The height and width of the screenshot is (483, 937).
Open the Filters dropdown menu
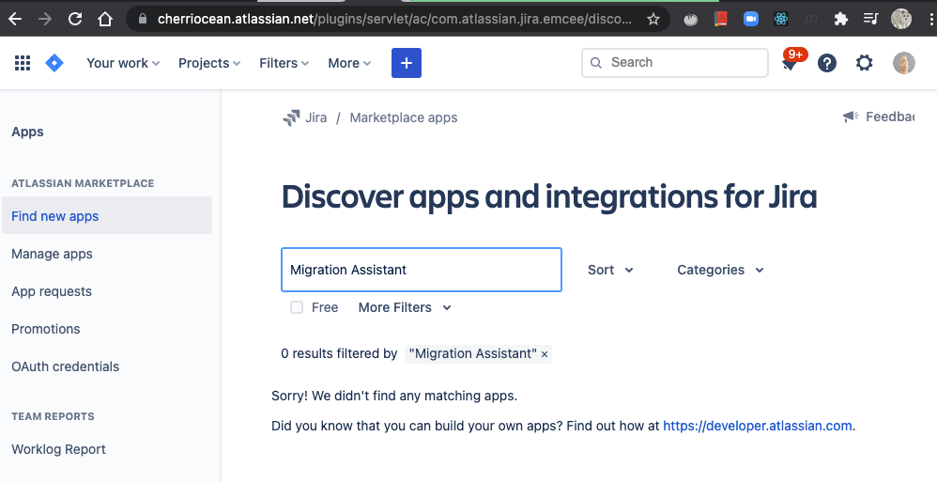tap(284, 63)
